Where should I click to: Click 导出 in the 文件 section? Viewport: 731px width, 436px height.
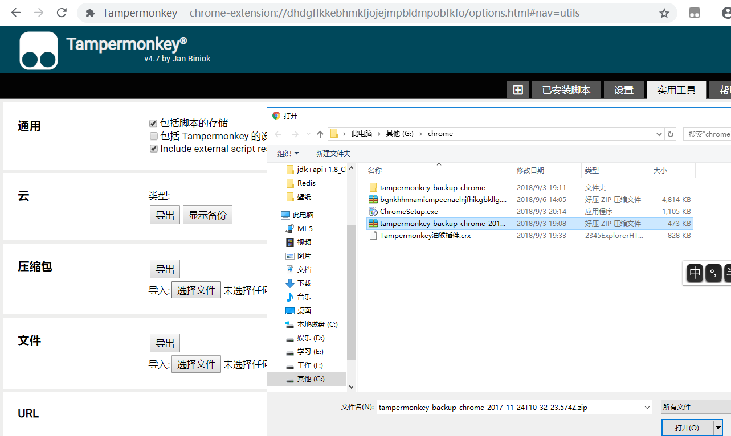165,343
